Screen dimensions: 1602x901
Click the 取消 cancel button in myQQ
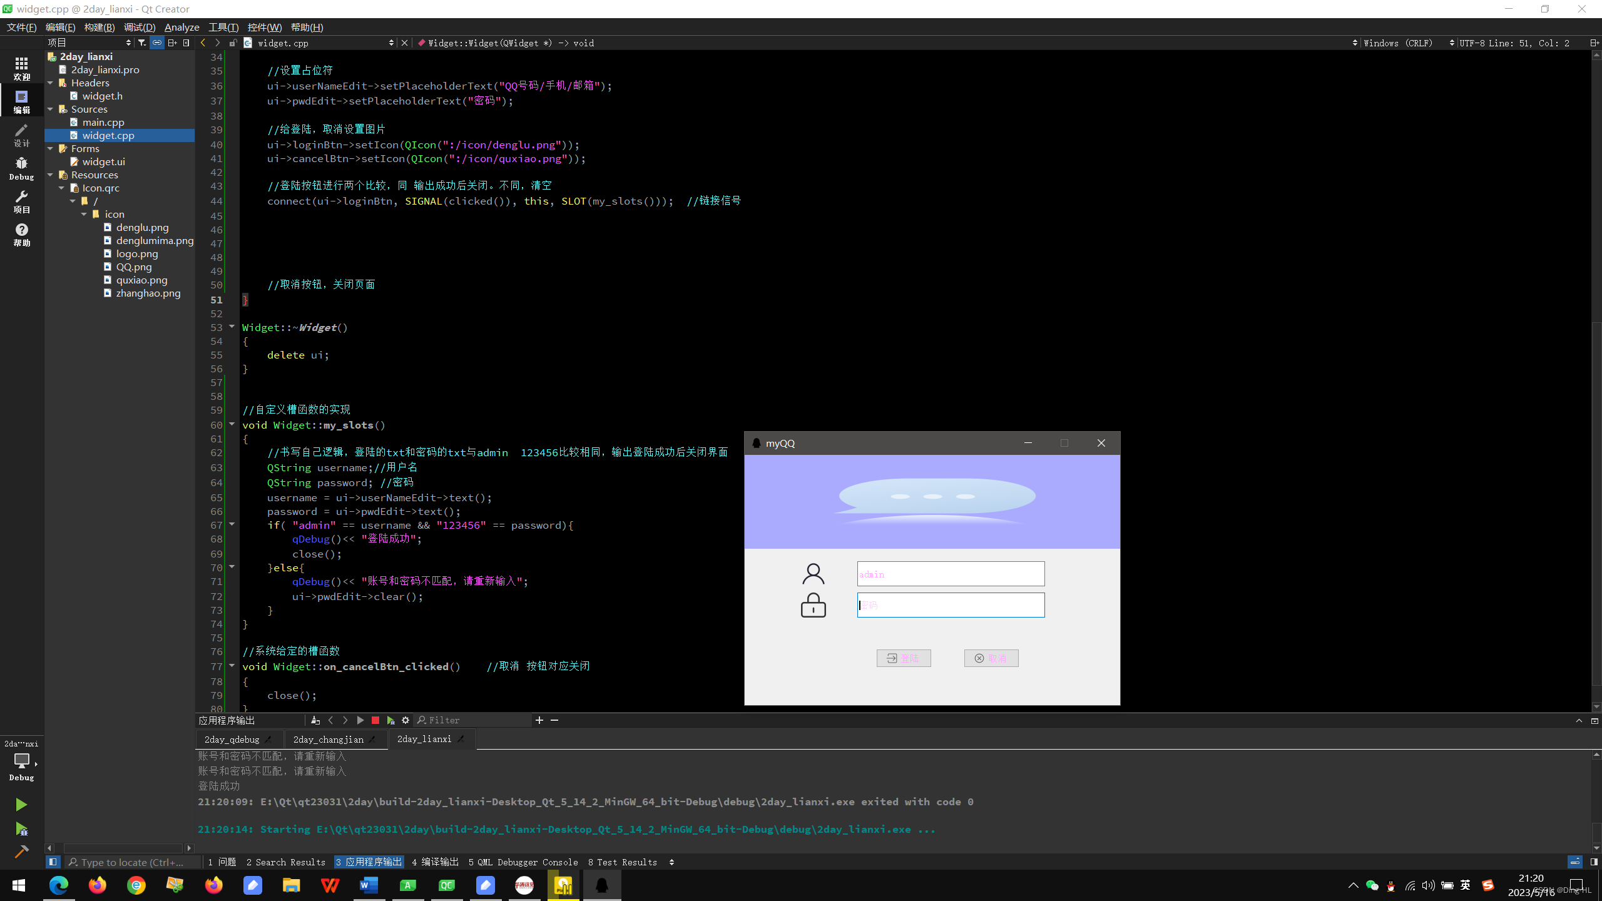coord(991,658)
